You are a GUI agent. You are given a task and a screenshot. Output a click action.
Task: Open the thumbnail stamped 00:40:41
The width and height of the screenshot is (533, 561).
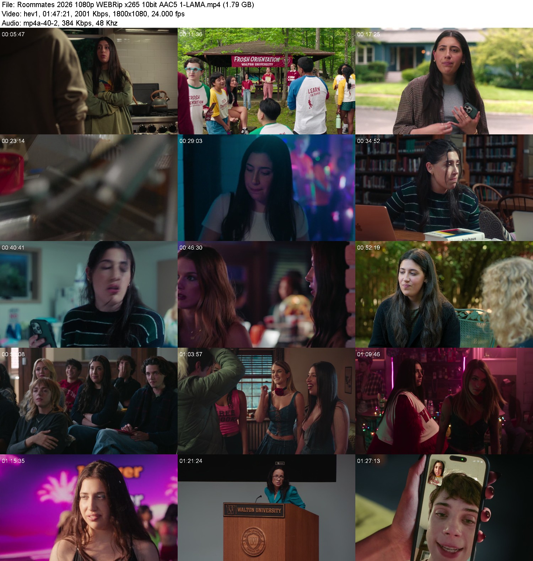click(89, 294)
